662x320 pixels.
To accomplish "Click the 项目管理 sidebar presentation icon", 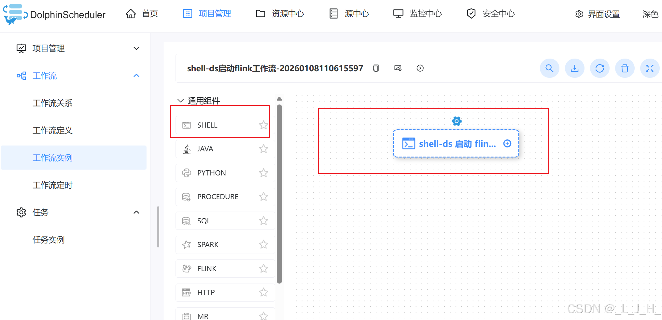I will pyautogui.click(x=21, y=49).
